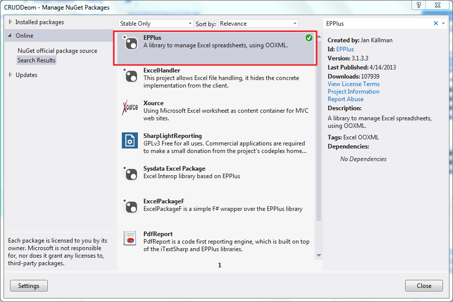Open the Project Information link
Image resolution: width=453 pixels, height=302 pixels.
pyautogui.click(x=354, y=92)
